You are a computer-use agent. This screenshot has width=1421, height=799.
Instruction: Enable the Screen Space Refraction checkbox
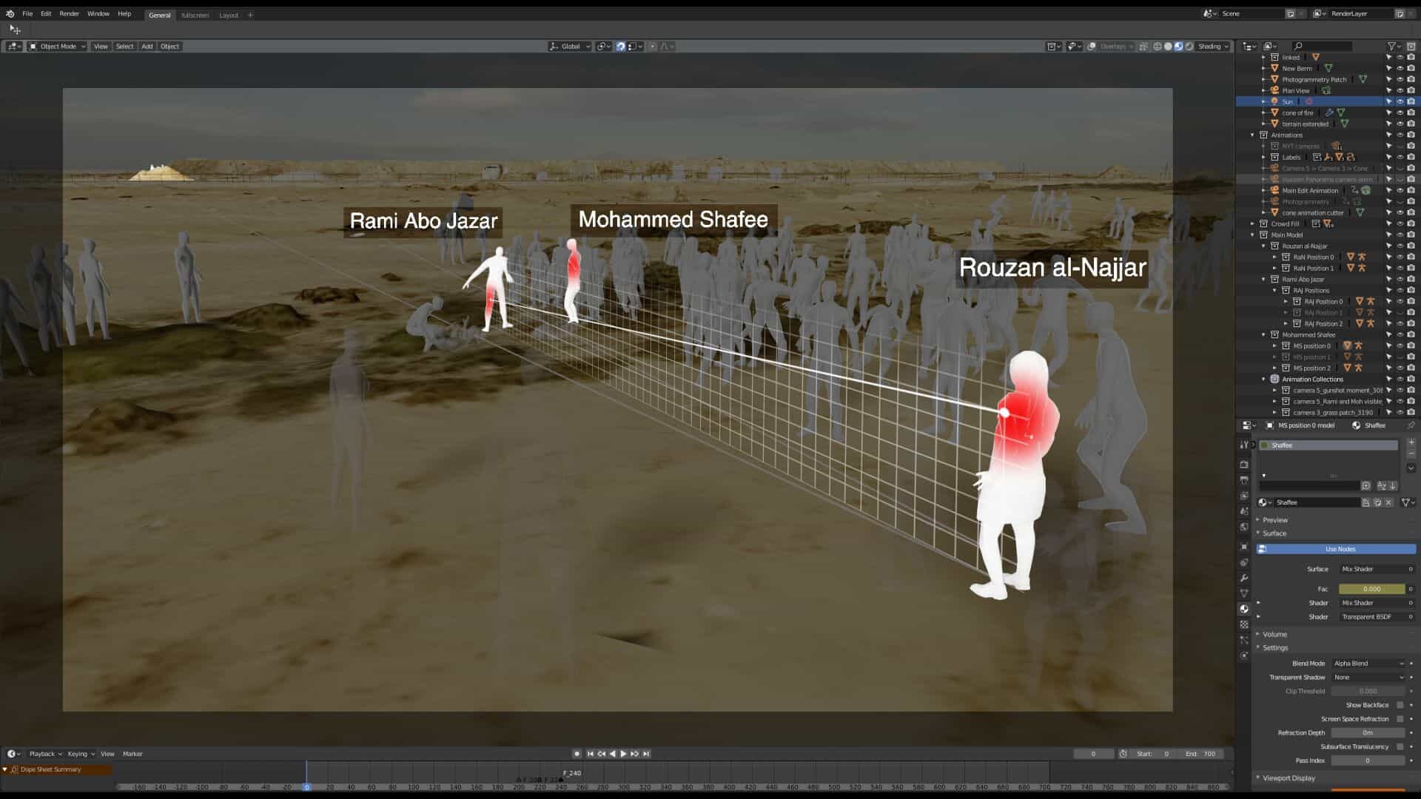click(x=1400, y=719)
